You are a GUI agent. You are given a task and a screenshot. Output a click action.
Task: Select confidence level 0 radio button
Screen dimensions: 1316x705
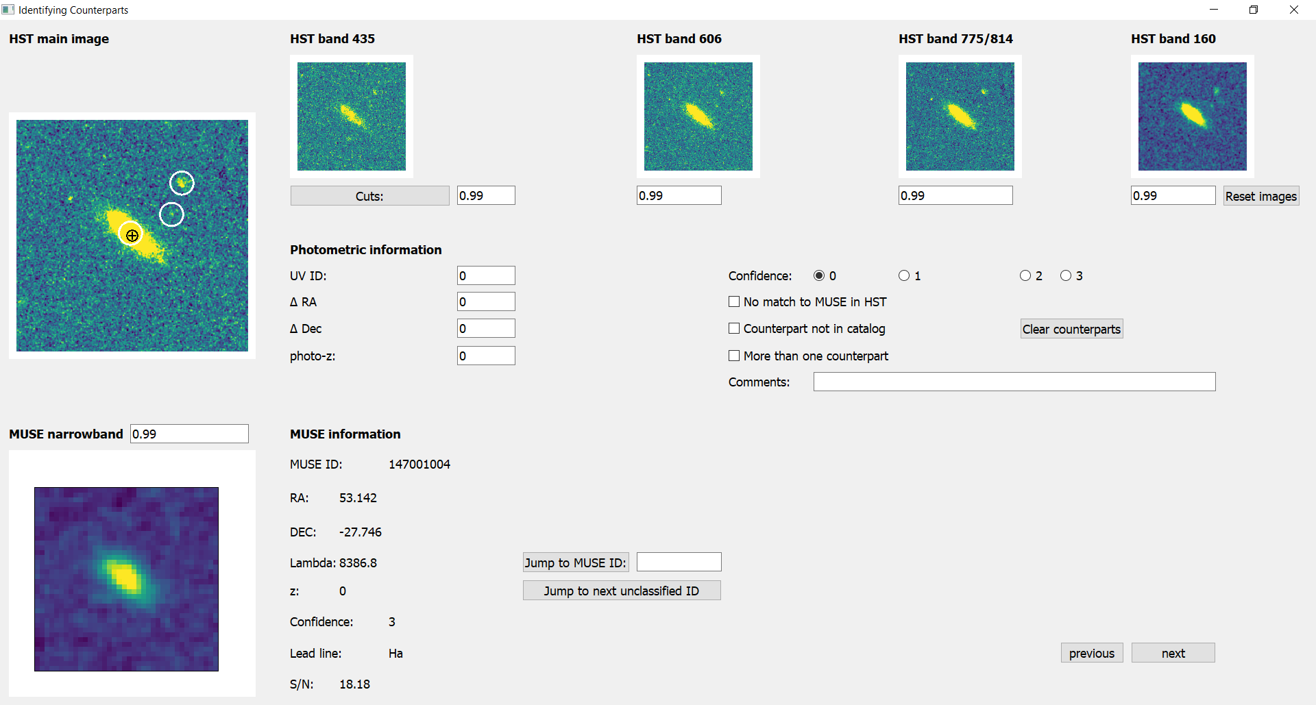[x=819, y=275]
